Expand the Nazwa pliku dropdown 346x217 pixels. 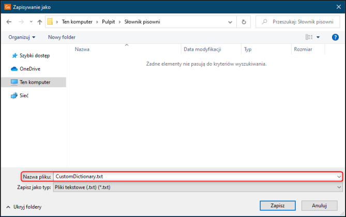pyautogui.click(x=339, y=177)
